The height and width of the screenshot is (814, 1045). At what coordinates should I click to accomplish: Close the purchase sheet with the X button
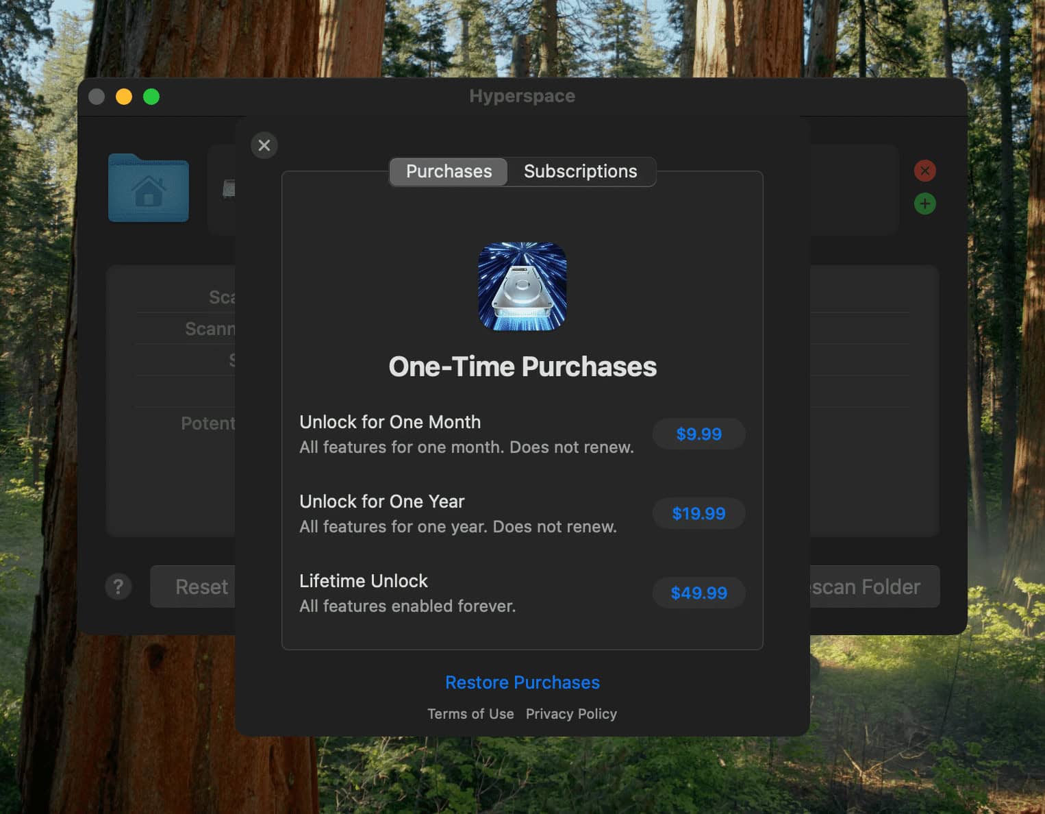point(264,145)
